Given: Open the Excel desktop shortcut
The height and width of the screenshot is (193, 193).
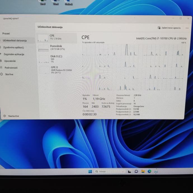Looking at the screenshot, I should 43,3.
